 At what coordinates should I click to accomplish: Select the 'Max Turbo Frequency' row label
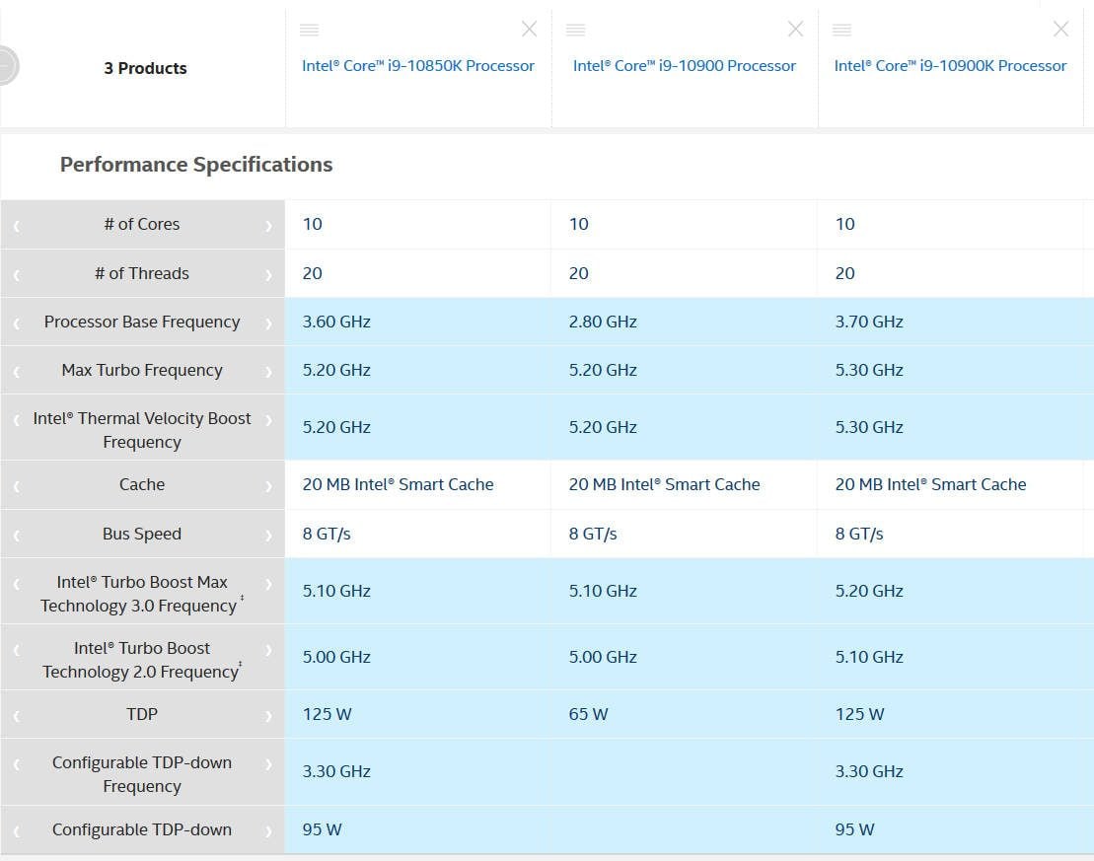(x=142, y=370)
